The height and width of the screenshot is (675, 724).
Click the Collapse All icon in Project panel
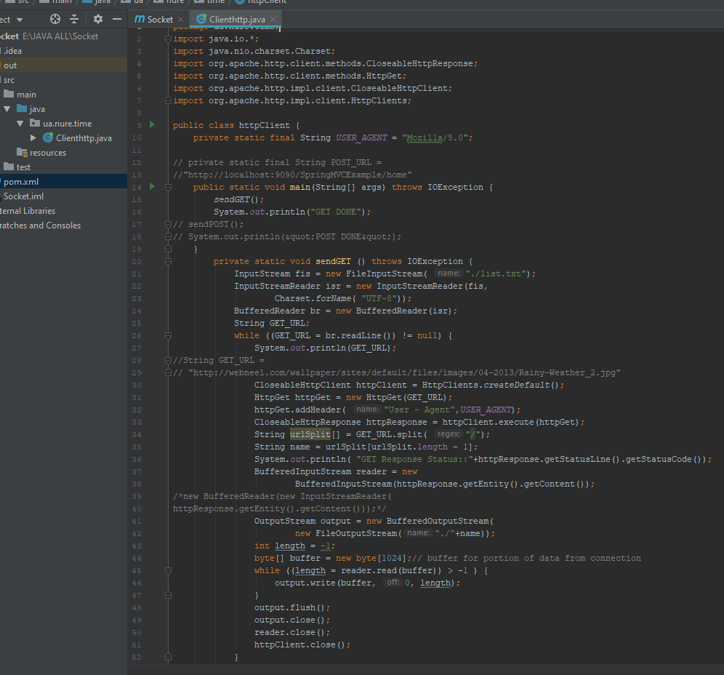click(x=75, y=19)
